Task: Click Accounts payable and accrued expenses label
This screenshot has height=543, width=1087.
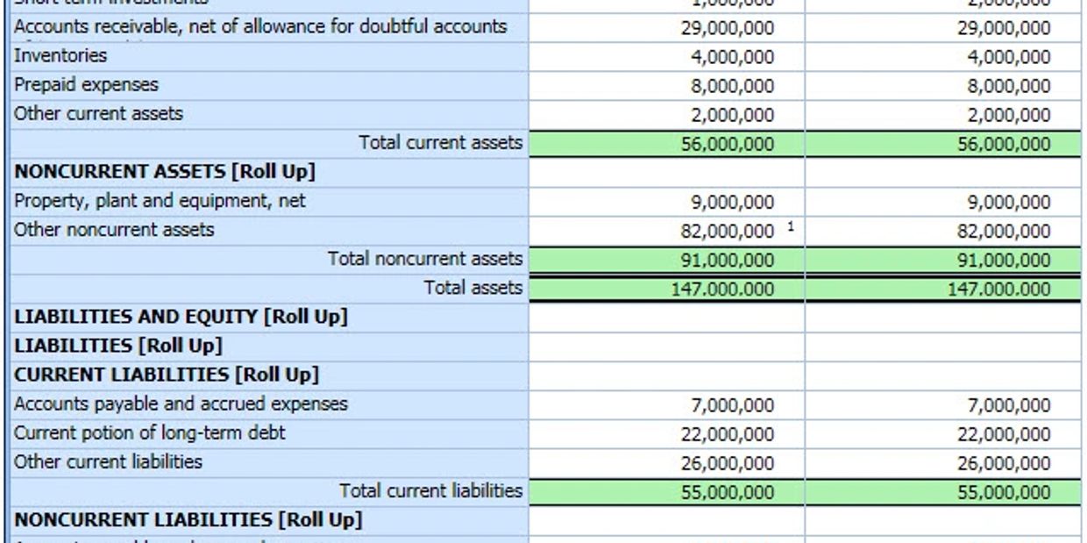Action: tap(181, 404)
